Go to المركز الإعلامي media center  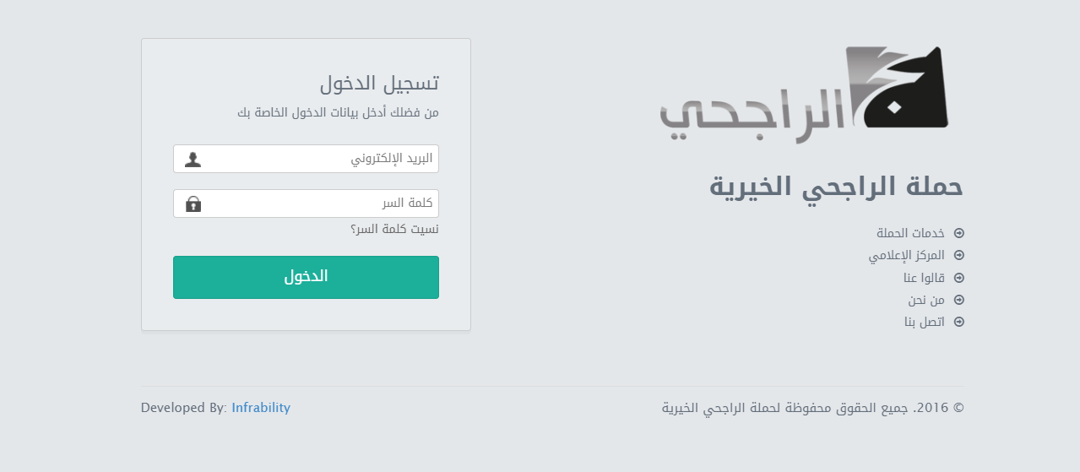point(906,255)
